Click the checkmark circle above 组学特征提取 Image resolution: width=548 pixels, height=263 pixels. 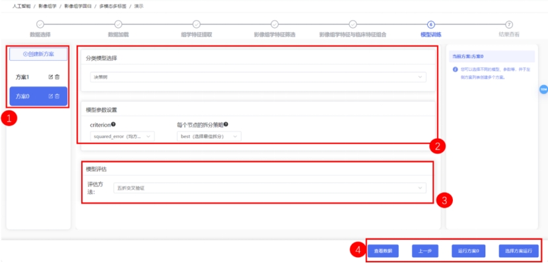[196, 24]
